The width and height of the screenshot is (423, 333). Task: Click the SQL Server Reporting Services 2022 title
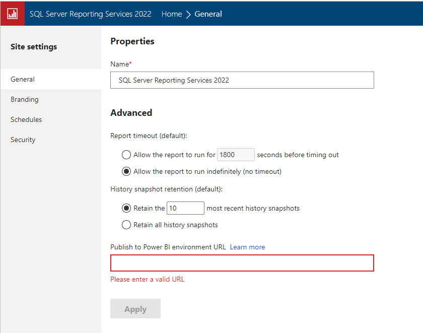90,14
